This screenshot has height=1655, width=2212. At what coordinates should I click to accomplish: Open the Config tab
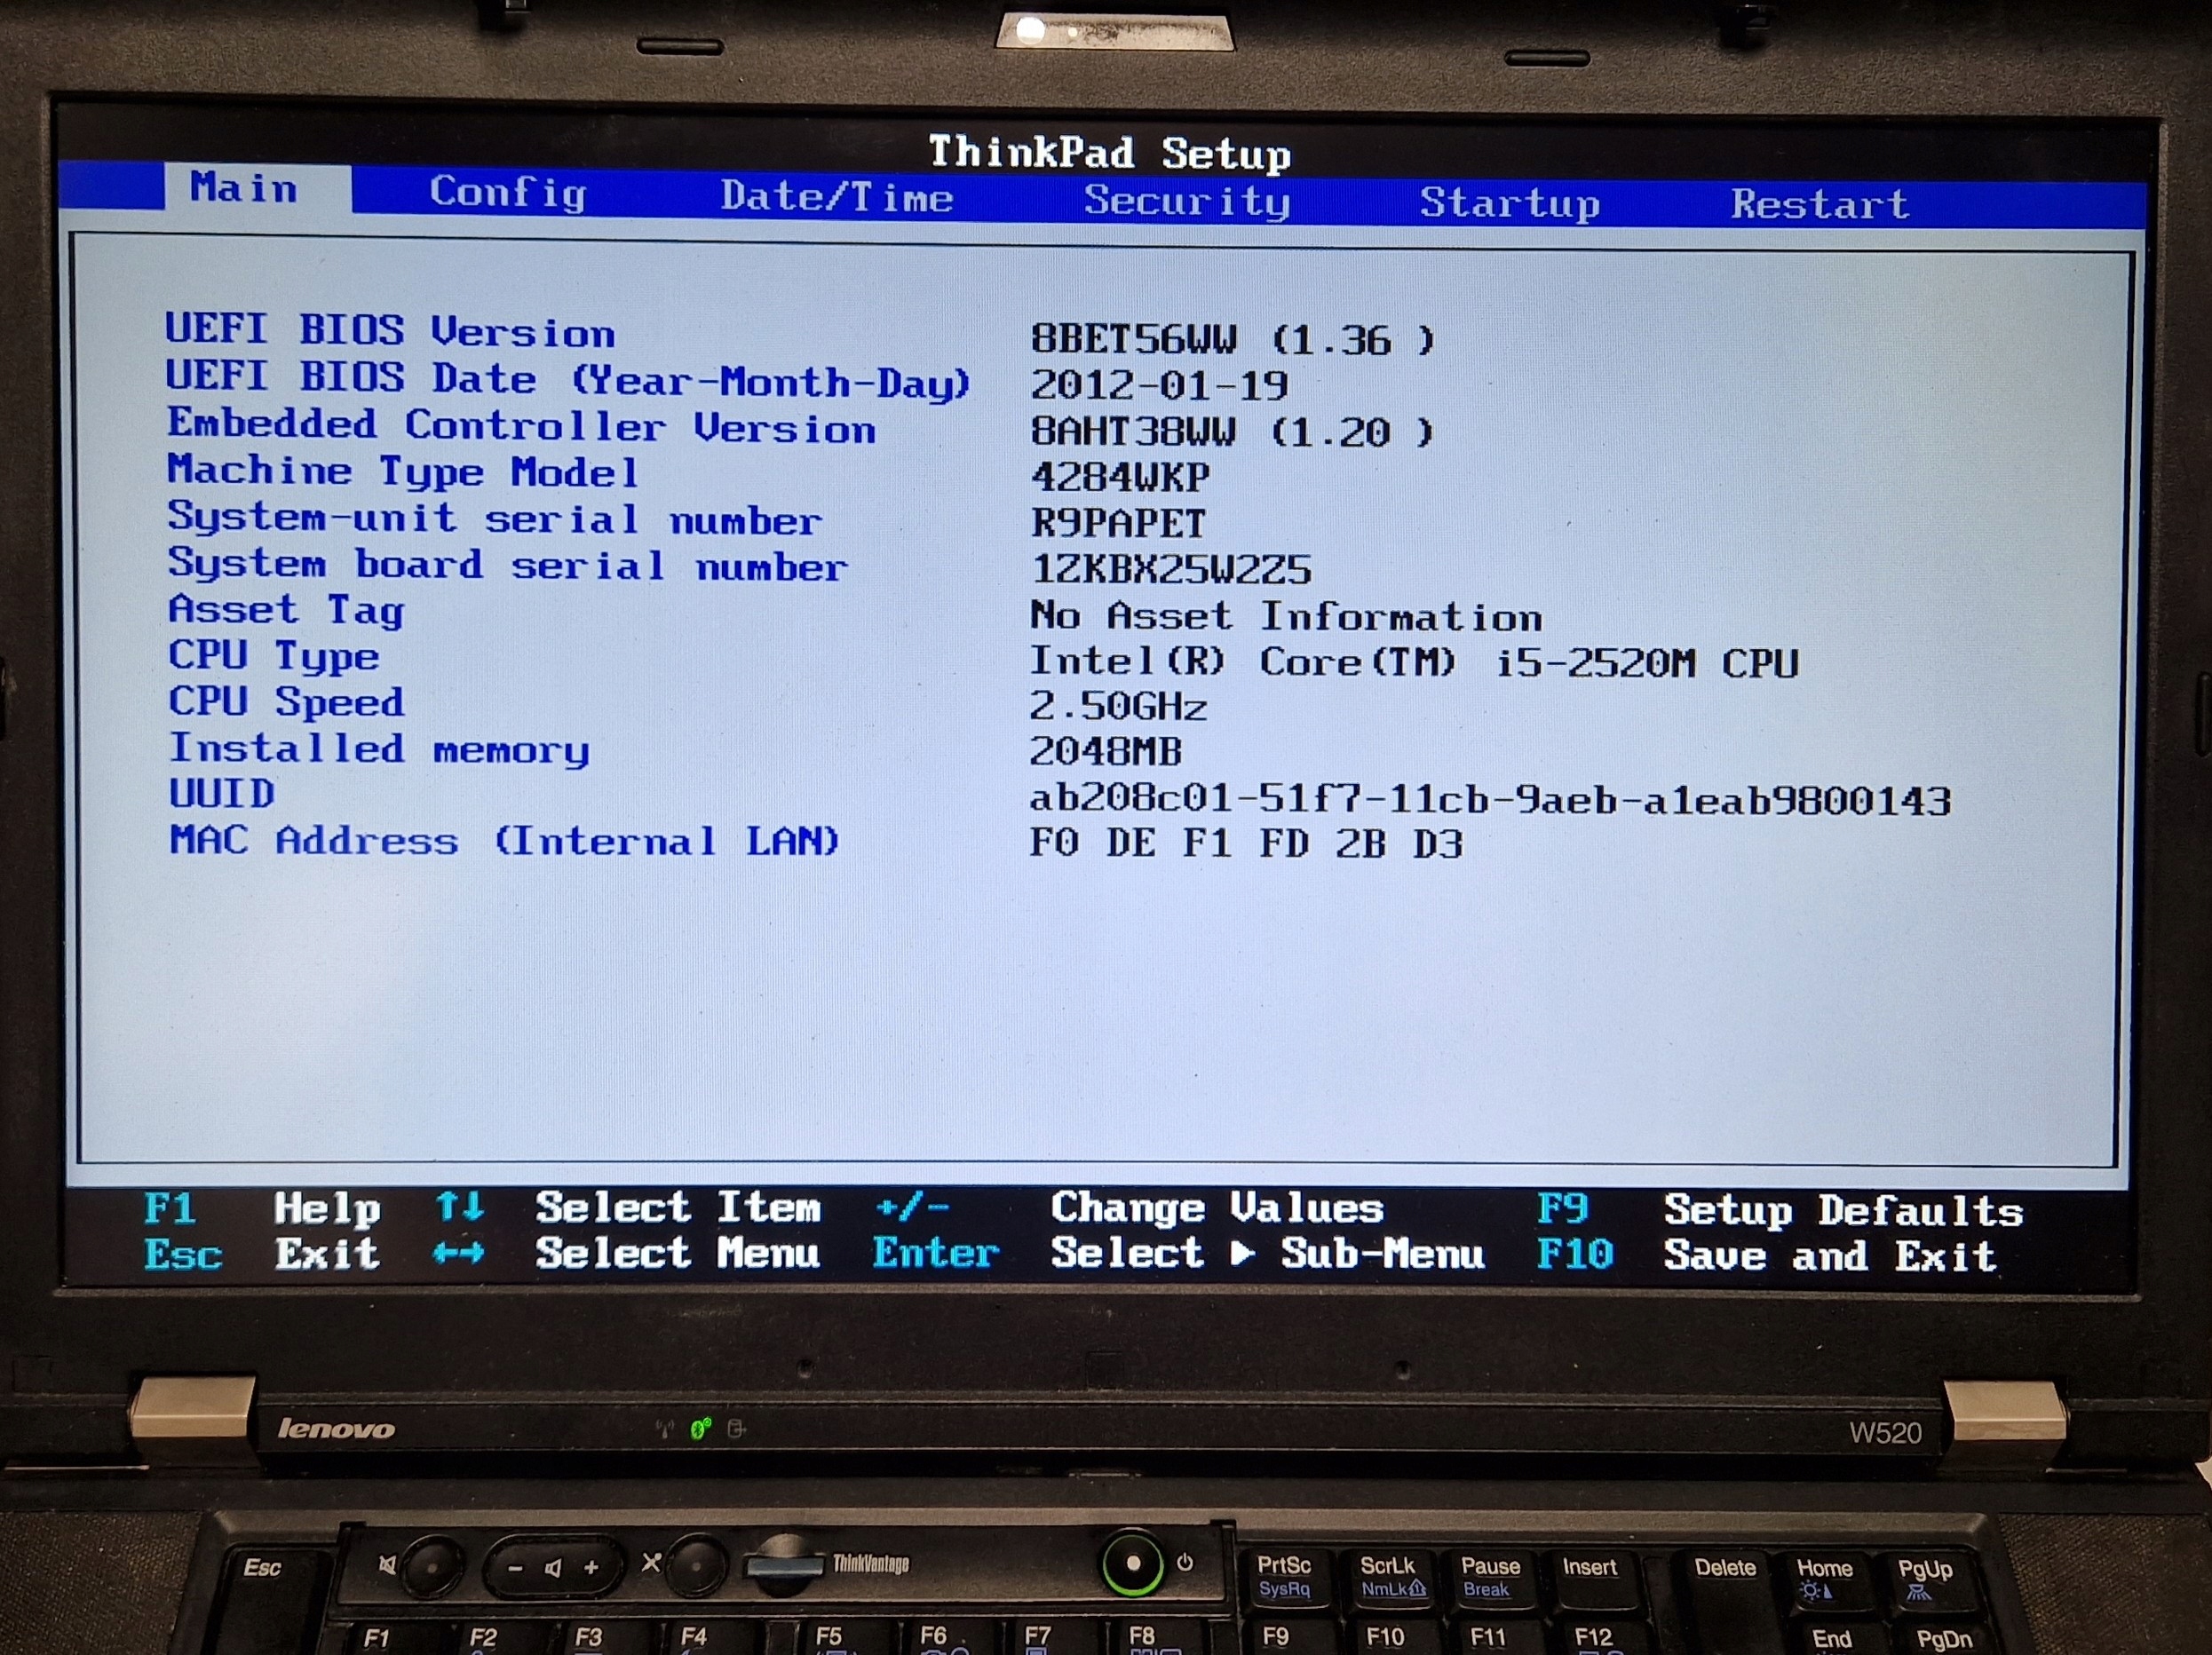tap(508, 192)
